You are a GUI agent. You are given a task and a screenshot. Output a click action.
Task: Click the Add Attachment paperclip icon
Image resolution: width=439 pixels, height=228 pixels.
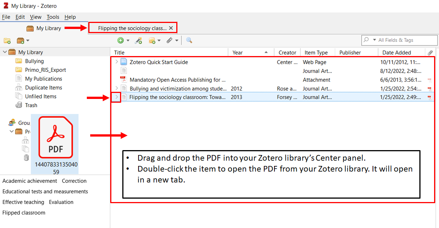point(170,40)
